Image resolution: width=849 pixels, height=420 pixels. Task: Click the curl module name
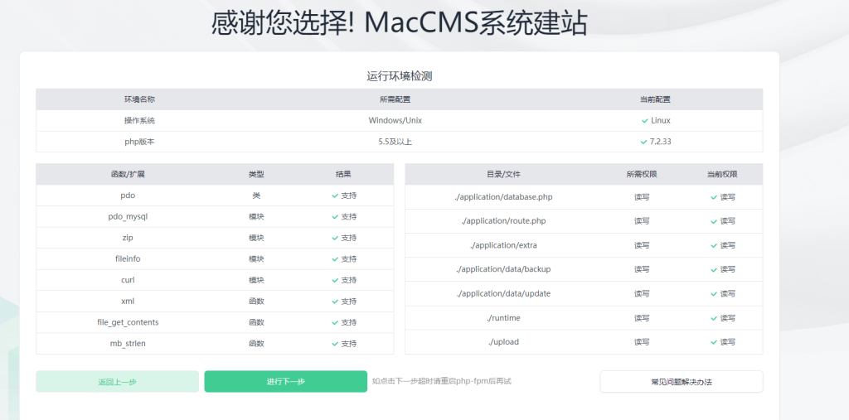pyautogui.click(x=128, y=280)
